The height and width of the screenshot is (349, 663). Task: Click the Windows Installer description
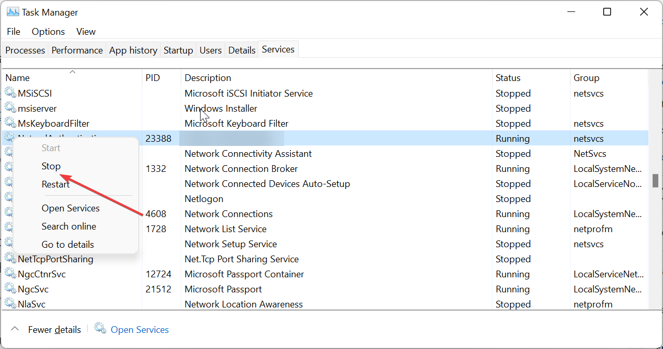click(x=221, y=109)
